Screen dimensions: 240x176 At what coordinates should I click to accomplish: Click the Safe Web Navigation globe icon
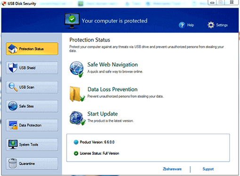[x=77, y=69]
